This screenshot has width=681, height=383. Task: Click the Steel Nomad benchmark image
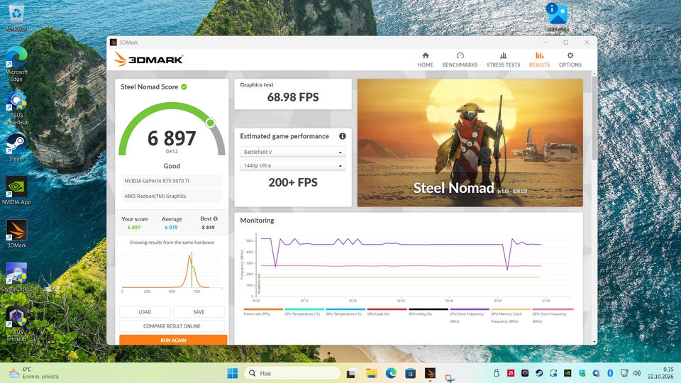pyautogui.click(x=470, y=143)
